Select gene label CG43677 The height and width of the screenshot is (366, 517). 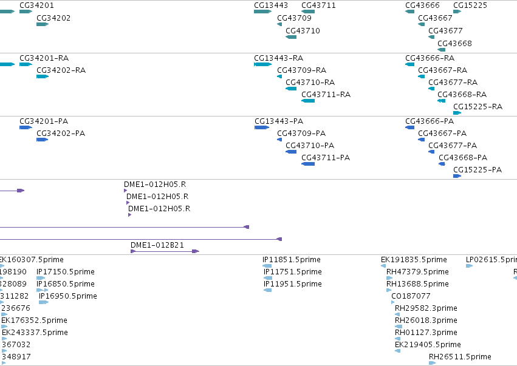[x=445, y=31]
